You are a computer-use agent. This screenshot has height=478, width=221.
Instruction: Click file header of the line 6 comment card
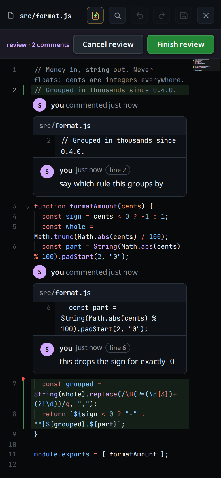pos(110,293)
